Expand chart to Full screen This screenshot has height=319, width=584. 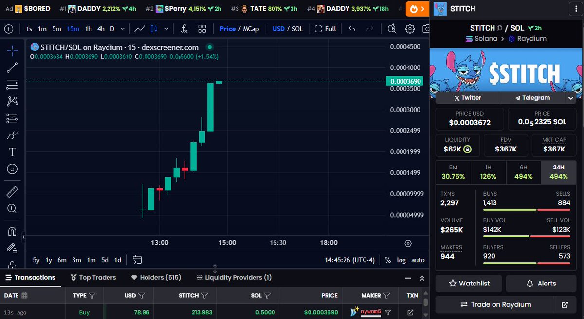(326, 29)
